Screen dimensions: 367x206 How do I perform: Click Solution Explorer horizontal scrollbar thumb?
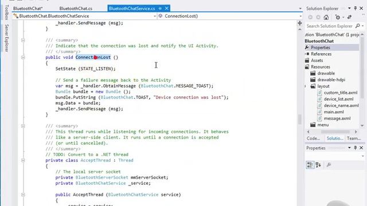pyautogui.click(x=335, y=132)
